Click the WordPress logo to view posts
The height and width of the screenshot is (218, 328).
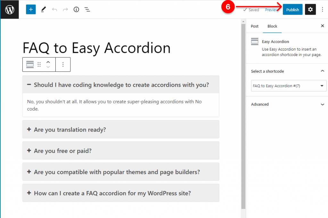click(10, 9)
